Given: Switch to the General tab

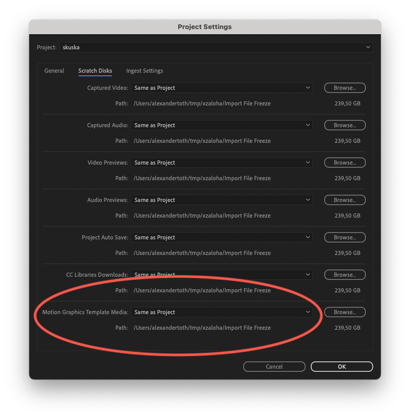Looking at the screenshot, I should [x=54, y=71].
